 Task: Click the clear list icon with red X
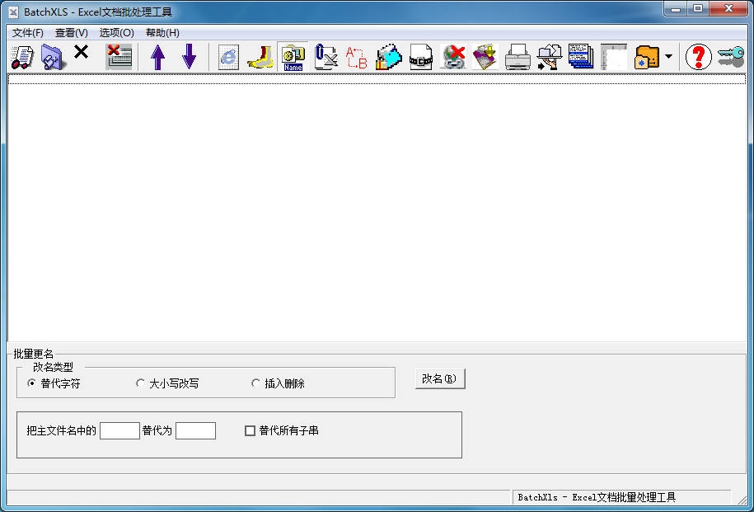tap(119, 57)
